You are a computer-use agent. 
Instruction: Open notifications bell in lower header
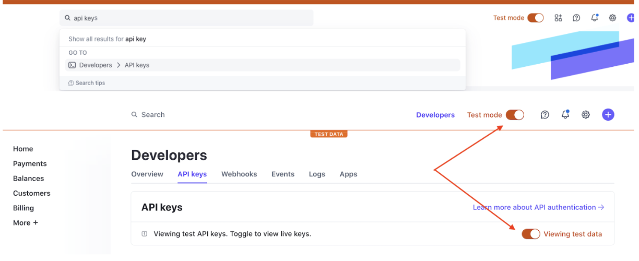coord(565,115)
